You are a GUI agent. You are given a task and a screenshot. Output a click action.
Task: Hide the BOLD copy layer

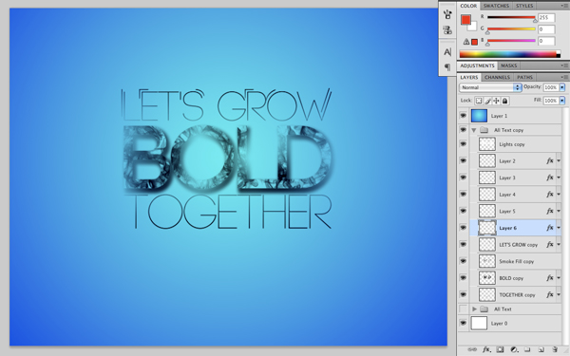464,277
